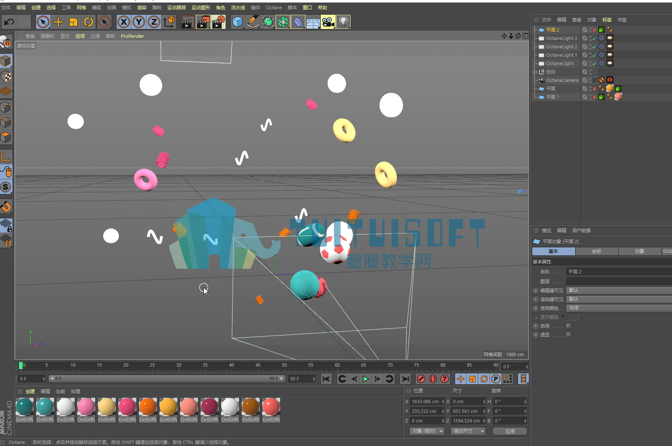Open the 运动图形 menu
672x446 pixels.
click(201, 8)
